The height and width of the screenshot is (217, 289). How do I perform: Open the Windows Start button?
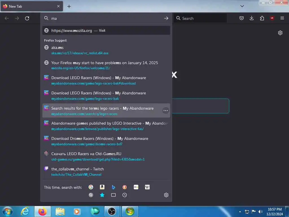(x=7, y=211)
